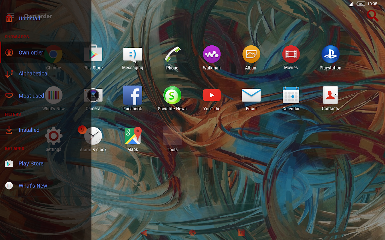Image resolution: width=385 pixels, height=240 pixels.
Task: Choose Most used in the side menu
Action: (46, 96)
